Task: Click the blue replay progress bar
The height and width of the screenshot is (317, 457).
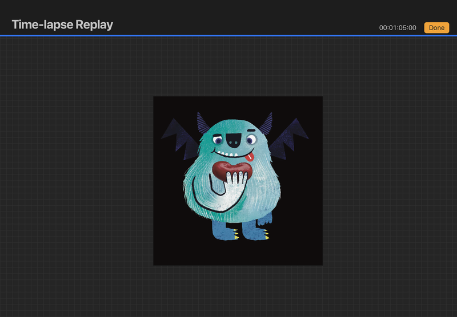Action: (x=228, y=35)
